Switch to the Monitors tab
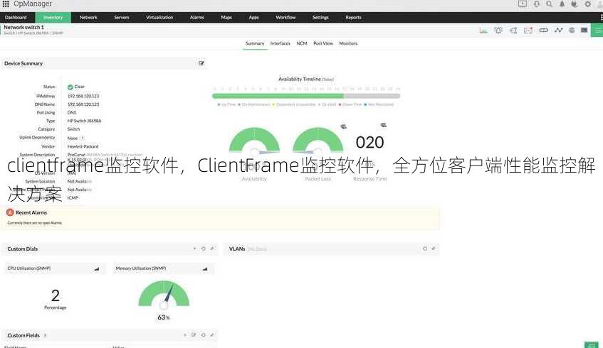The image size is (603, 348). pyautogui.click(x=348, y=43)
